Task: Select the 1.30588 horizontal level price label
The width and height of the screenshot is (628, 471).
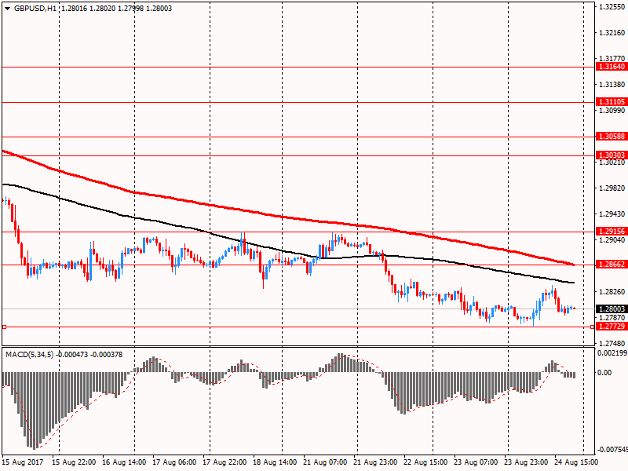Action: tap(612, 136)
